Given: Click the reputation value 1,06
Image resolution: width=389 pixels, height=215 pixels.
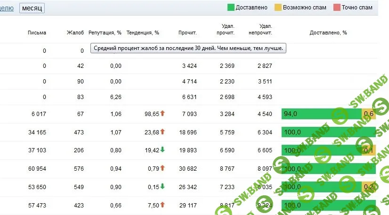Looking at the screenshot, I should point(116,114).
